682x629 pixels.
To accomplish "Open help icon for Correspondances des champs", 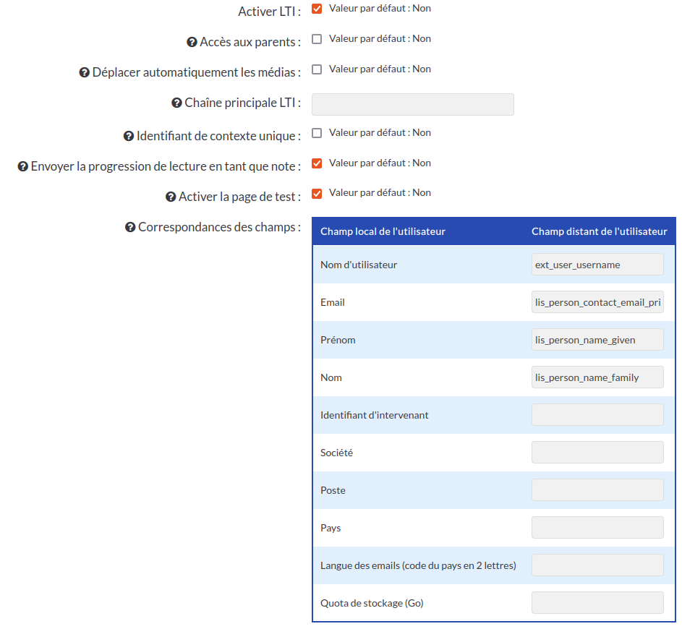I will coord(130,227).
